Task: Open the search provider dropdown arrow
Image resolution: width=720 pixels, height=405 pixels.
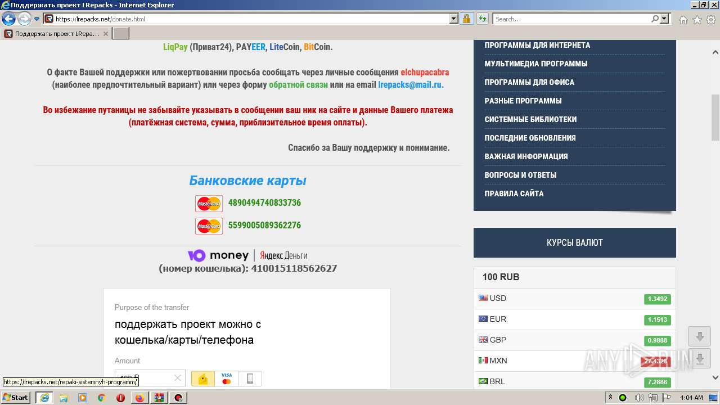Action: (x=665, y=19)
